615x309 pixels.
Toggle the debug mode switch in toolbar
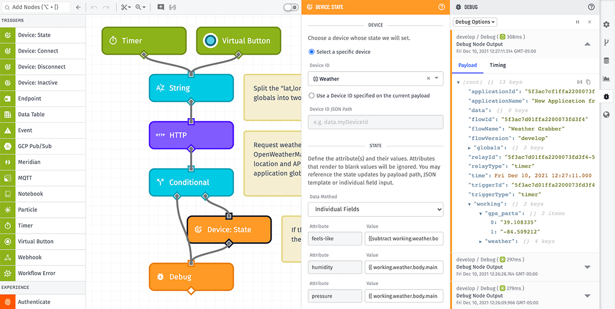pyautogui.click(x=291, y=7)
